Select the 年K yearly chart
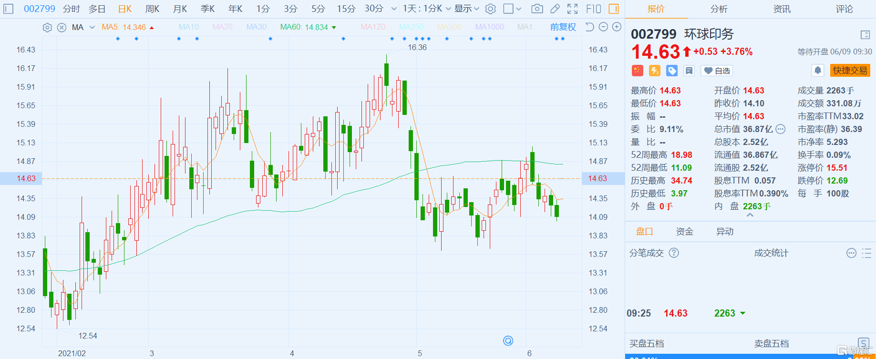The width and height of the screenshot is (876, 359). (x=236, y=9)
